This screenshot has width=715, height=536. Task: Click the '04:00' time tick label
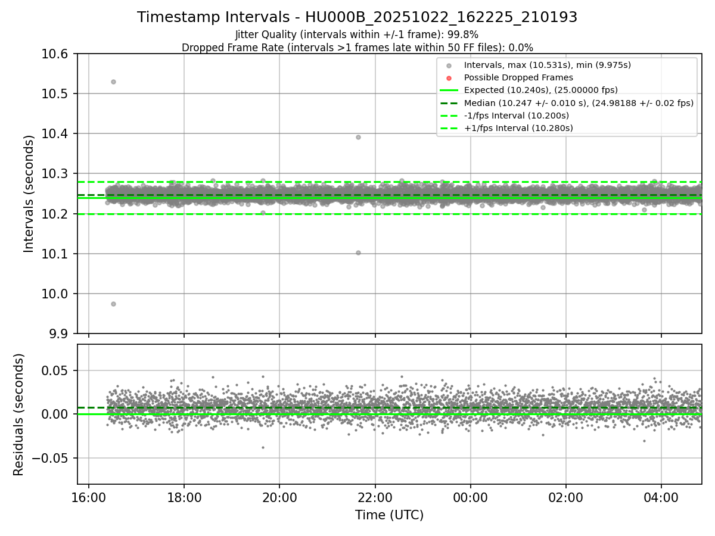click(661, 498)
